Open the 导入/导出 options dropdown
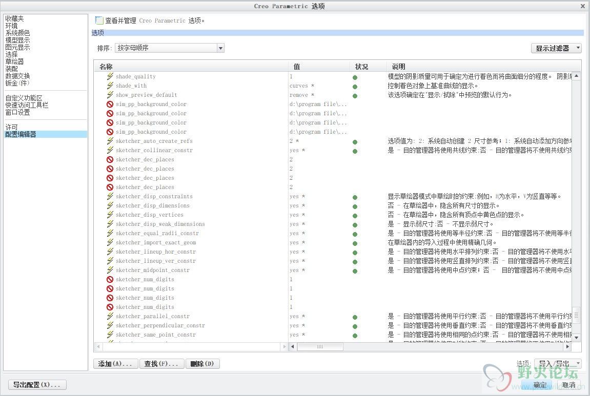The width and height of the screenshot is (590, 396). [x=558, y=364]
